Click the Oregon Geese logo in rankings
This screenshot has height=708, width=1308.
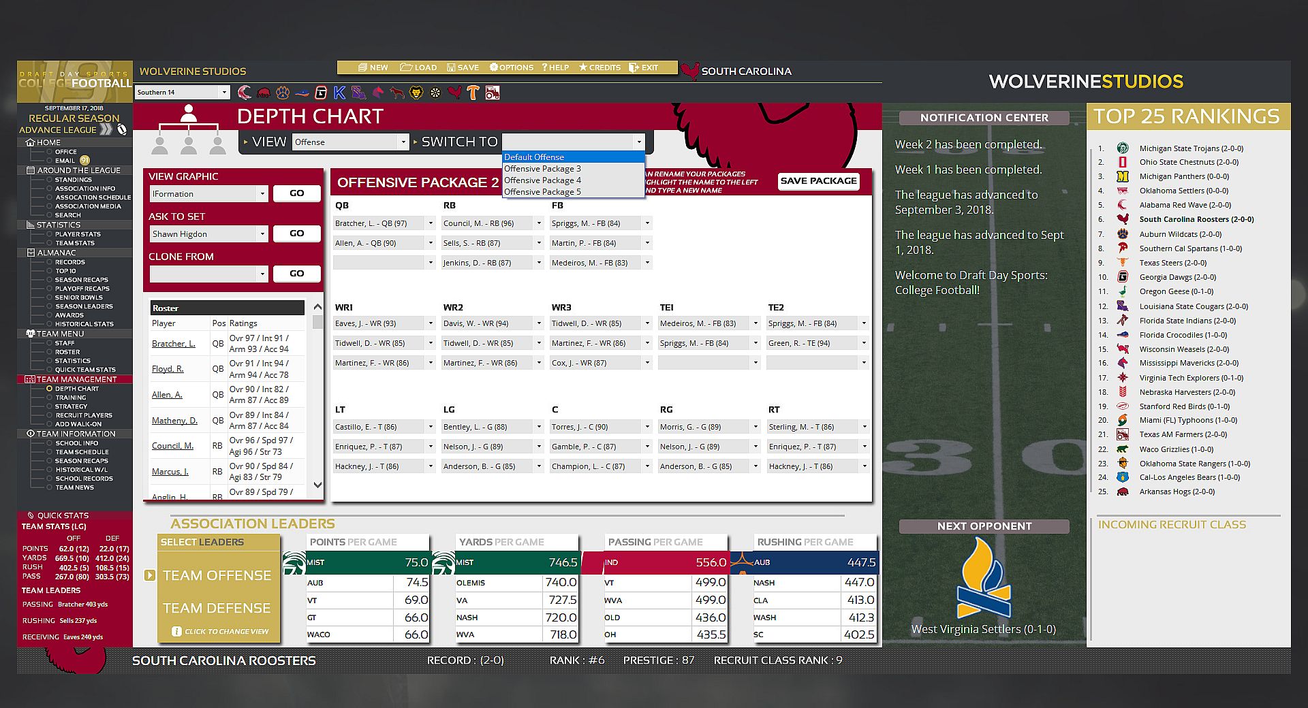1123,291
